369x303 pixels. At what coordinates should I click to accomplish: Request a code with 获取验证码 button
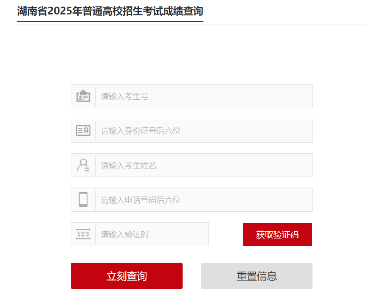point(277,235)
